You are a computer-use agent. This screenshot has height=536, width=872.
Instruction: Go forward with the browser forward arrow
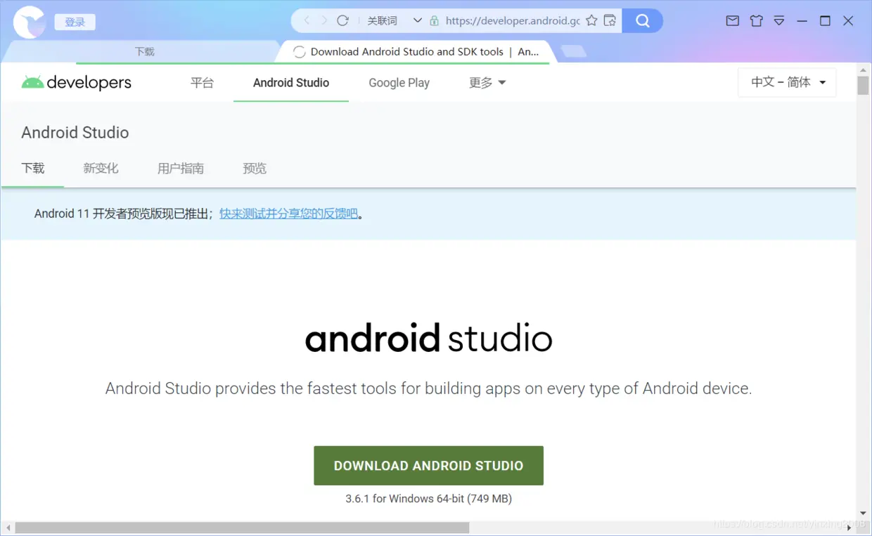point(324,20)
